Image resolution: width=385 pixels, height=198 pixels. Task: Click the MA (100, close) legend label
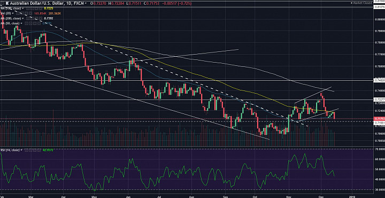pyautogui.click(x=11, y=9)
